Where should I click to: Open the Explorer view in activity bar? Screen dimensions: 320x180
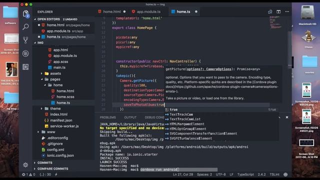(25, 14)
